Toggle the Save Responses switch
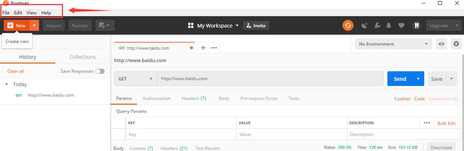Screen dimensions: 464x151 100,71
